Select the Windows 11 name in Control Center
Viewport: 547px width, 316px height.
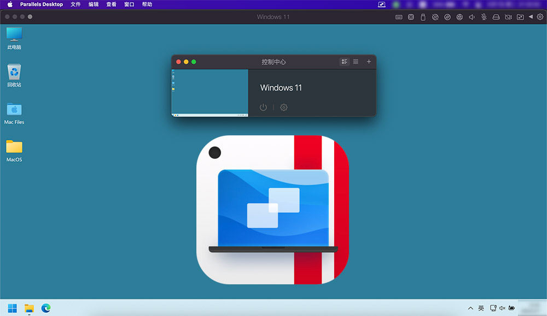(281, 88)
